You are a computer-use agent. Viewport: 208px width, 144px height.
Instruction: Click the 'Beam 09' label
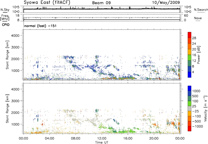[101, 3]
